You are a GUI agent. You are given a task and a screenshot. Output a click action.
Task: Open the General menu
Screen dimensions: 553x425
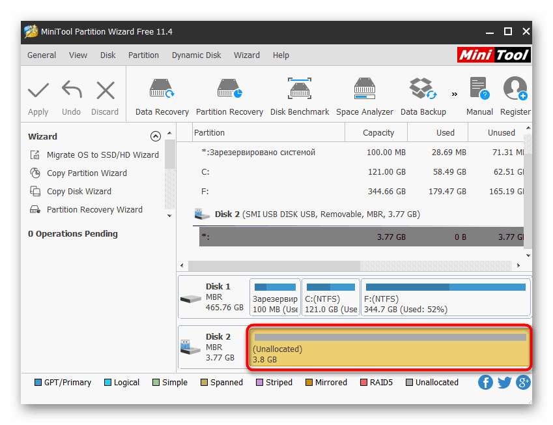[42, 55]
